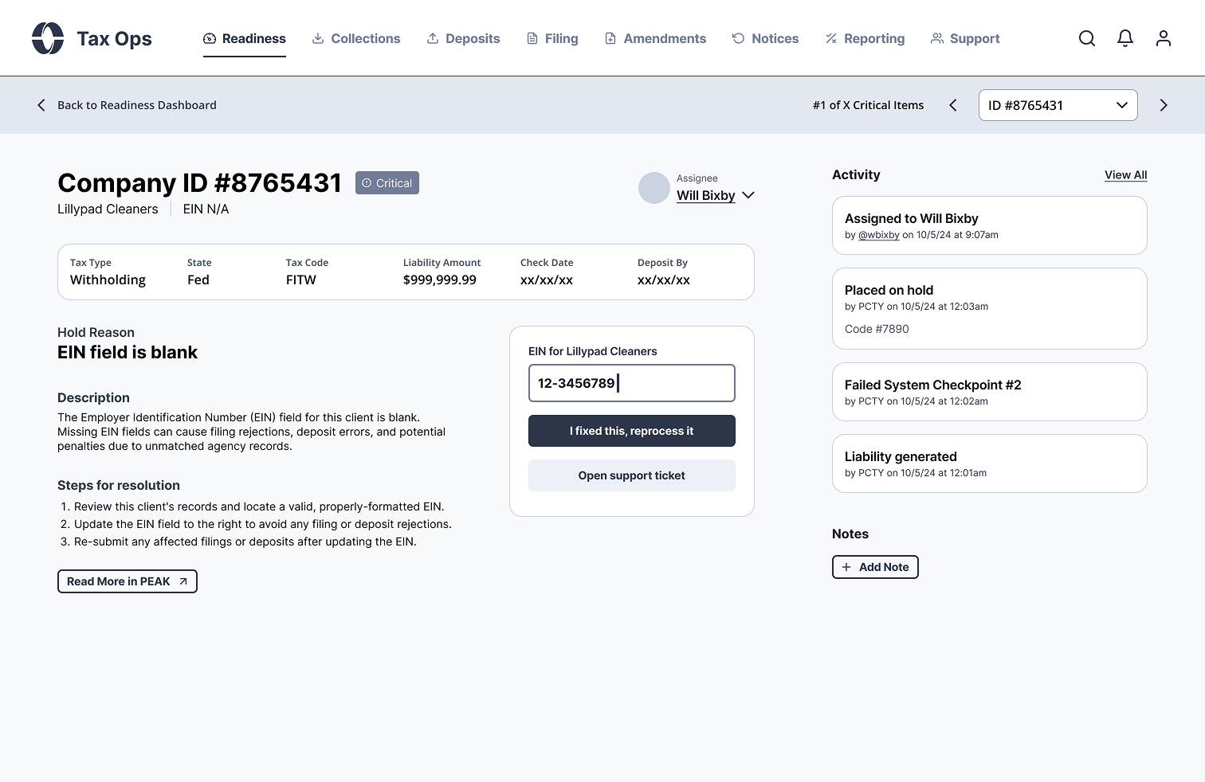Click the Add Note button
The height and width of the screenshot is (782, 1205).
coord(875,567)
